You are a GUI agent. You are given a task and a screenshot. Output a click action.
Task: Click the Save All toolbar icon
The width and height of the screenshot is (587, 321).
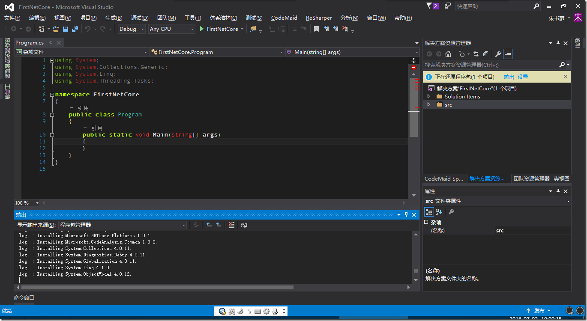pos(75,29)
